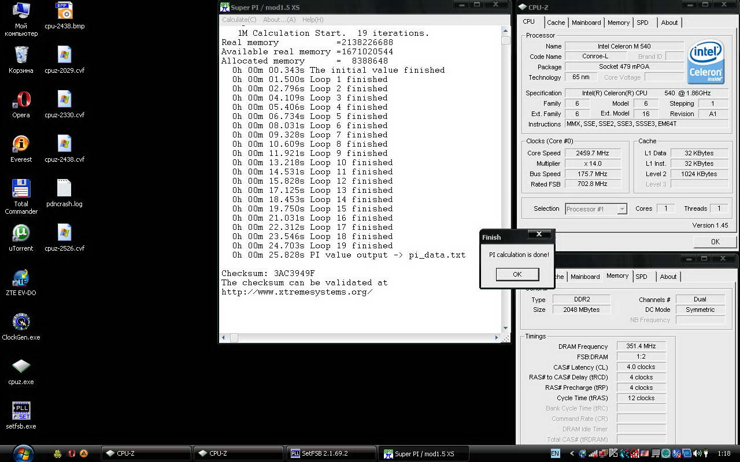Image resolution: width=740 pixels, height=462 pixels.
Task: Launch setfsb.exe from desktop
Action: point(21,416)
